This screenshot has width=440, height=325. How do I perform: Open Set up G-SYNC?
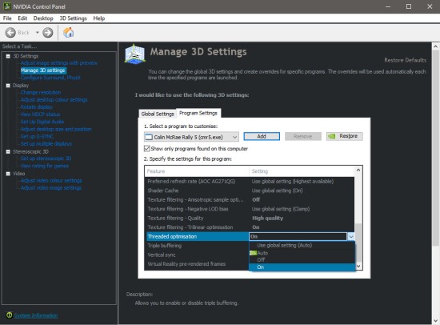coord(37,137)
